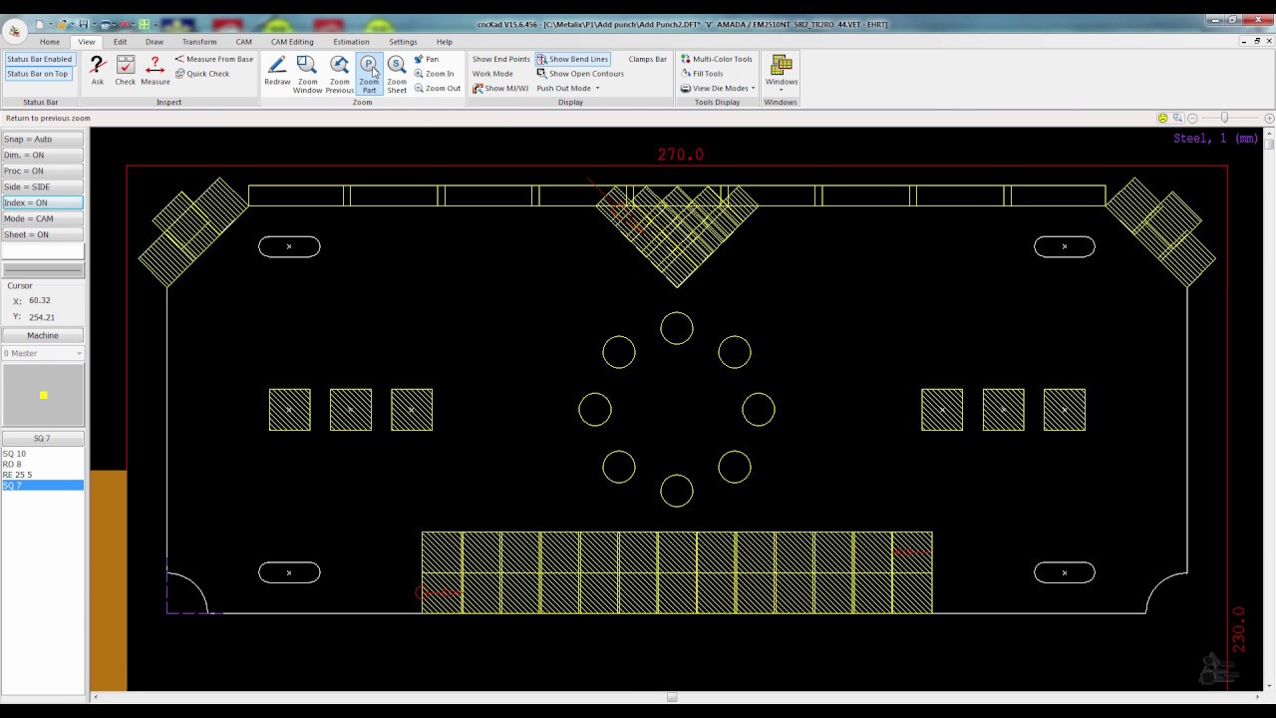The height and width of the screenshot is (718, 1276).
Task: Open the cncKad application menu button
Action: click(14, 30)
